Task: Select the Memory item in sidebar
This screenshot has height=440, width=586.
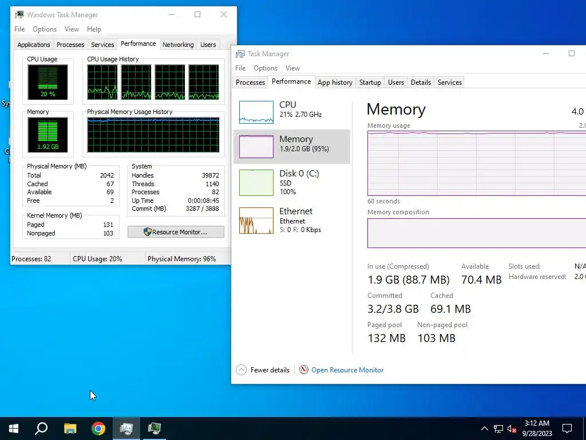Action: pyautogui.click(x=292, y=147)
